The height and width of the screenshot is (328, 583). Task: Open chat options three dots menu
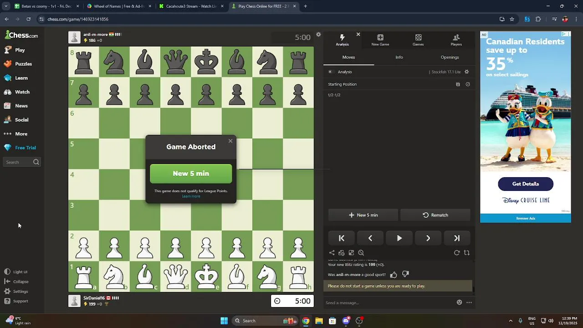[x=469, y=302]
